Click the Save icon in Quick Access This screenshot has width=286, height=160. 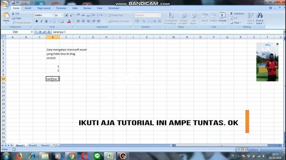(x=13, y=3)
